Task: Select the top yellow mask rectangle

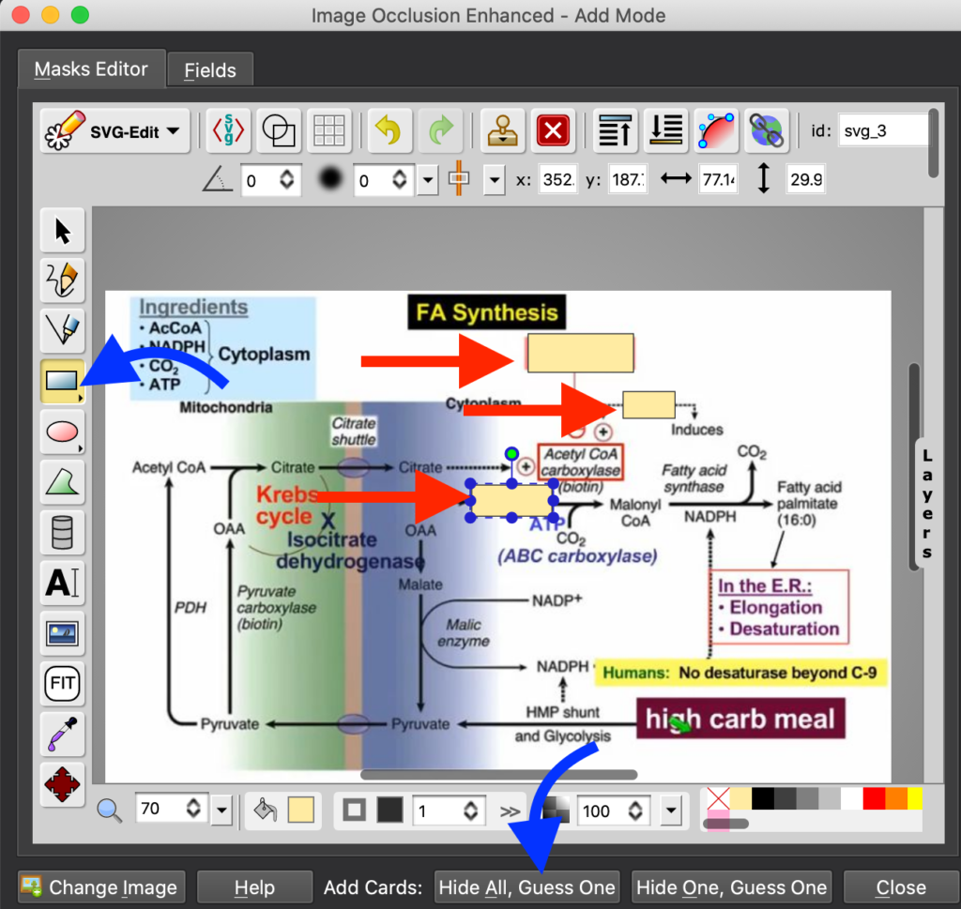Action: click(580, 353)
